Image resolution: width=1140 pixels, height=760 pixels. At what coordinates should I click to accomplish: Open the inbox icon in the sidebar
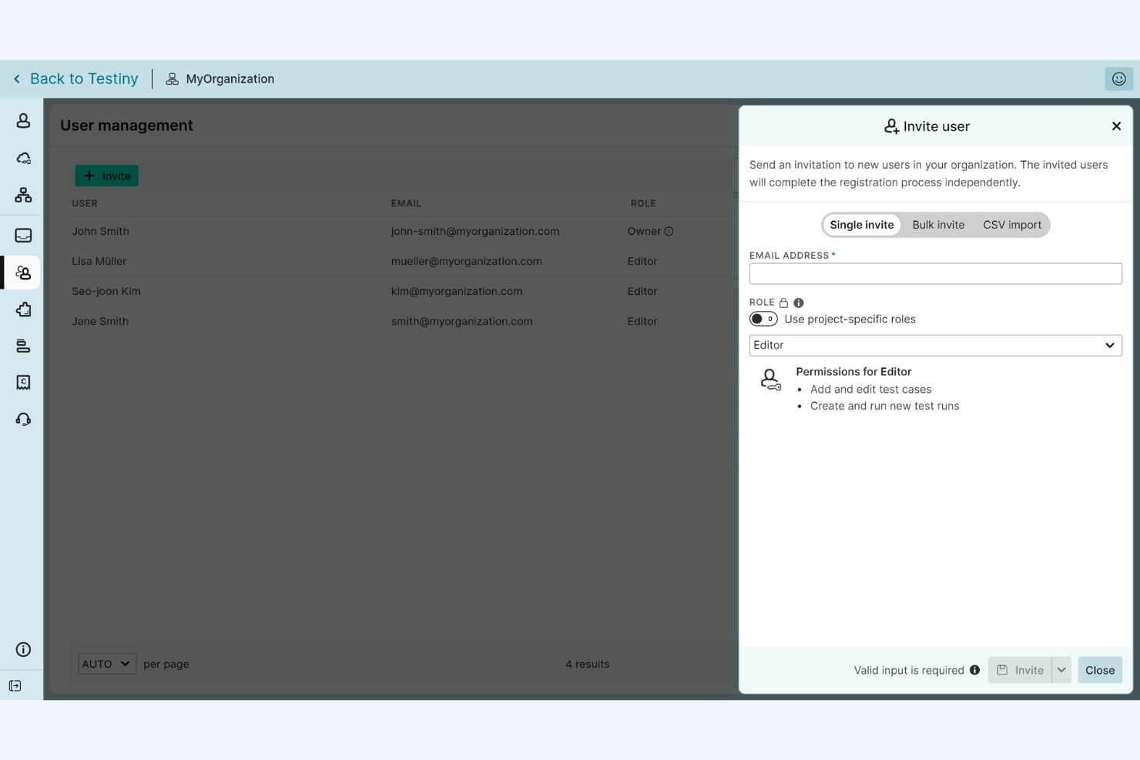pos(22,235)
